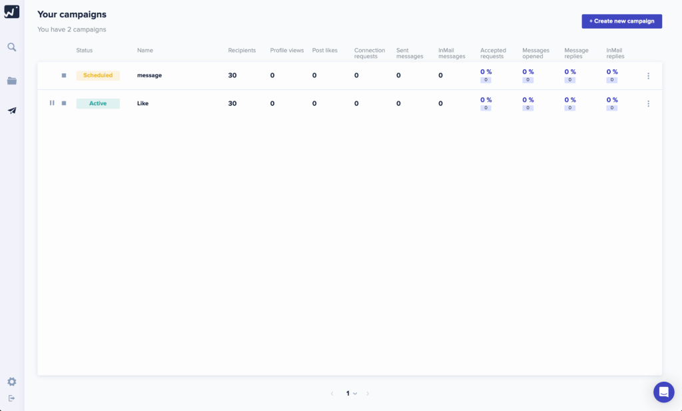682x411 pixels.
Task: Click the Scheduled status badge
Action: pos(98,76)
